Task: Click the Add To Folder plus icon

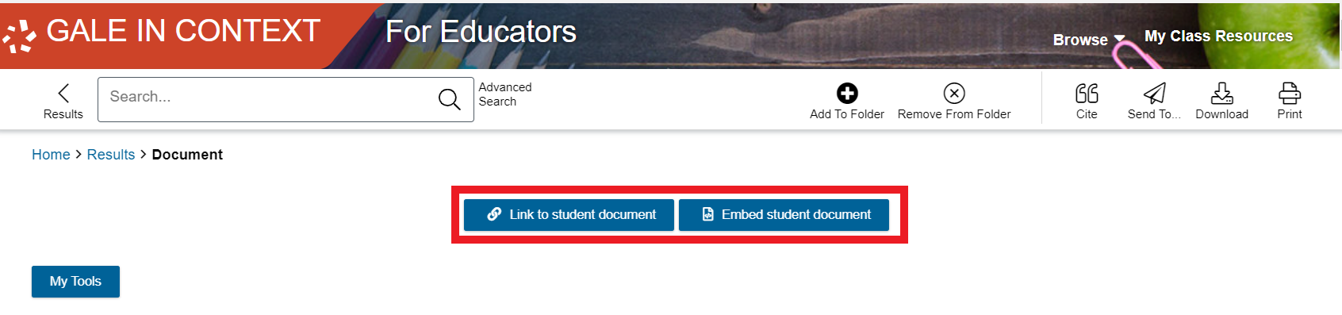Action: pyautogui.click(x=847, y=94)
